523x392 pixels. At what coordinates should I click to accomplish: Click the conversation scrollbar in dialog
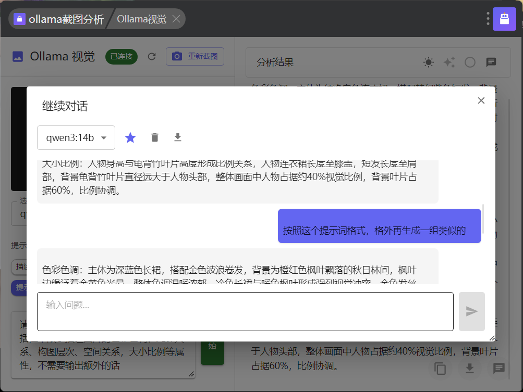(x=483, y=219)
